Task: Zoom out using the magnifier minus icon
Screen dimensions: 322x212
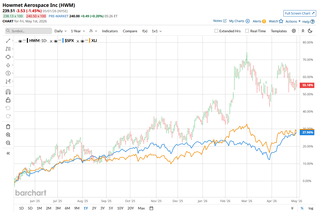Action: tap(8, 143)
